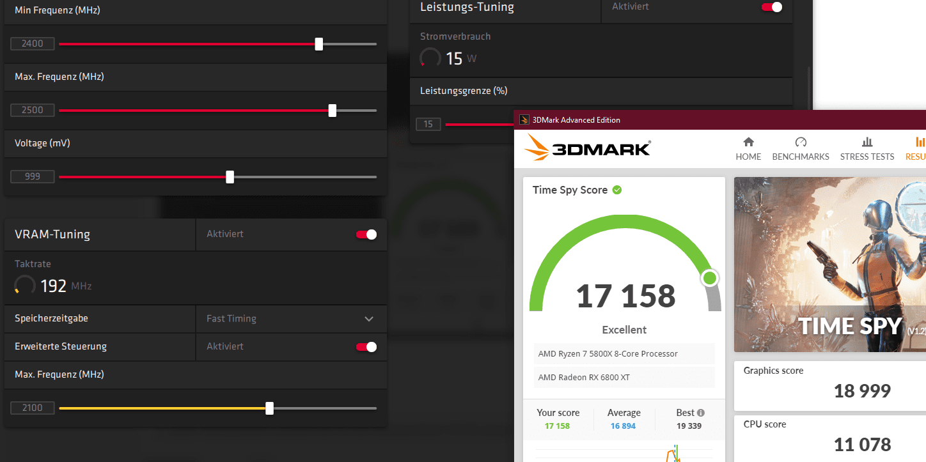Screen dimensions: 926x462
Task: Click AMD Radeon RX 6800 XT row
Action: pyautogui.click(x=624, y=377)
